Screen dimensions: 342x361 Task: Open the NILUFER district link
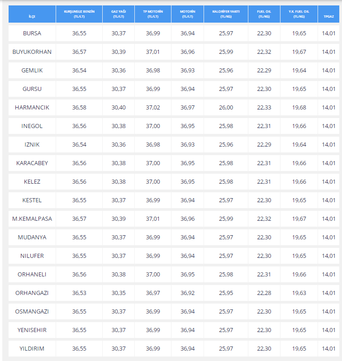pyautogui.click(x=32, y=256)
